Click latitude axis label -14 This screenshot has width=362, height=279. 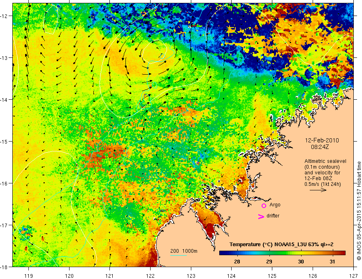point(4,100)
